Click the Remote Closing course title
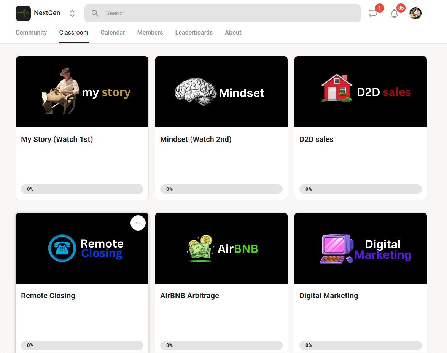The width and height of the screenshot is (447, 353). tap(48, 296)
